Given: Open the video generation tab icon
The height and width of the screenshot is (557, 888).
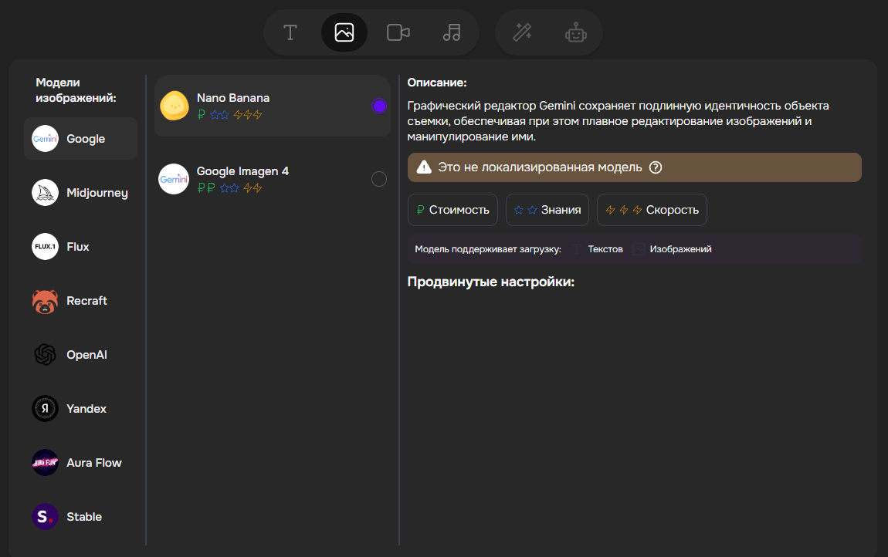Looking at the screenshot, I should (x=398, y=32).
